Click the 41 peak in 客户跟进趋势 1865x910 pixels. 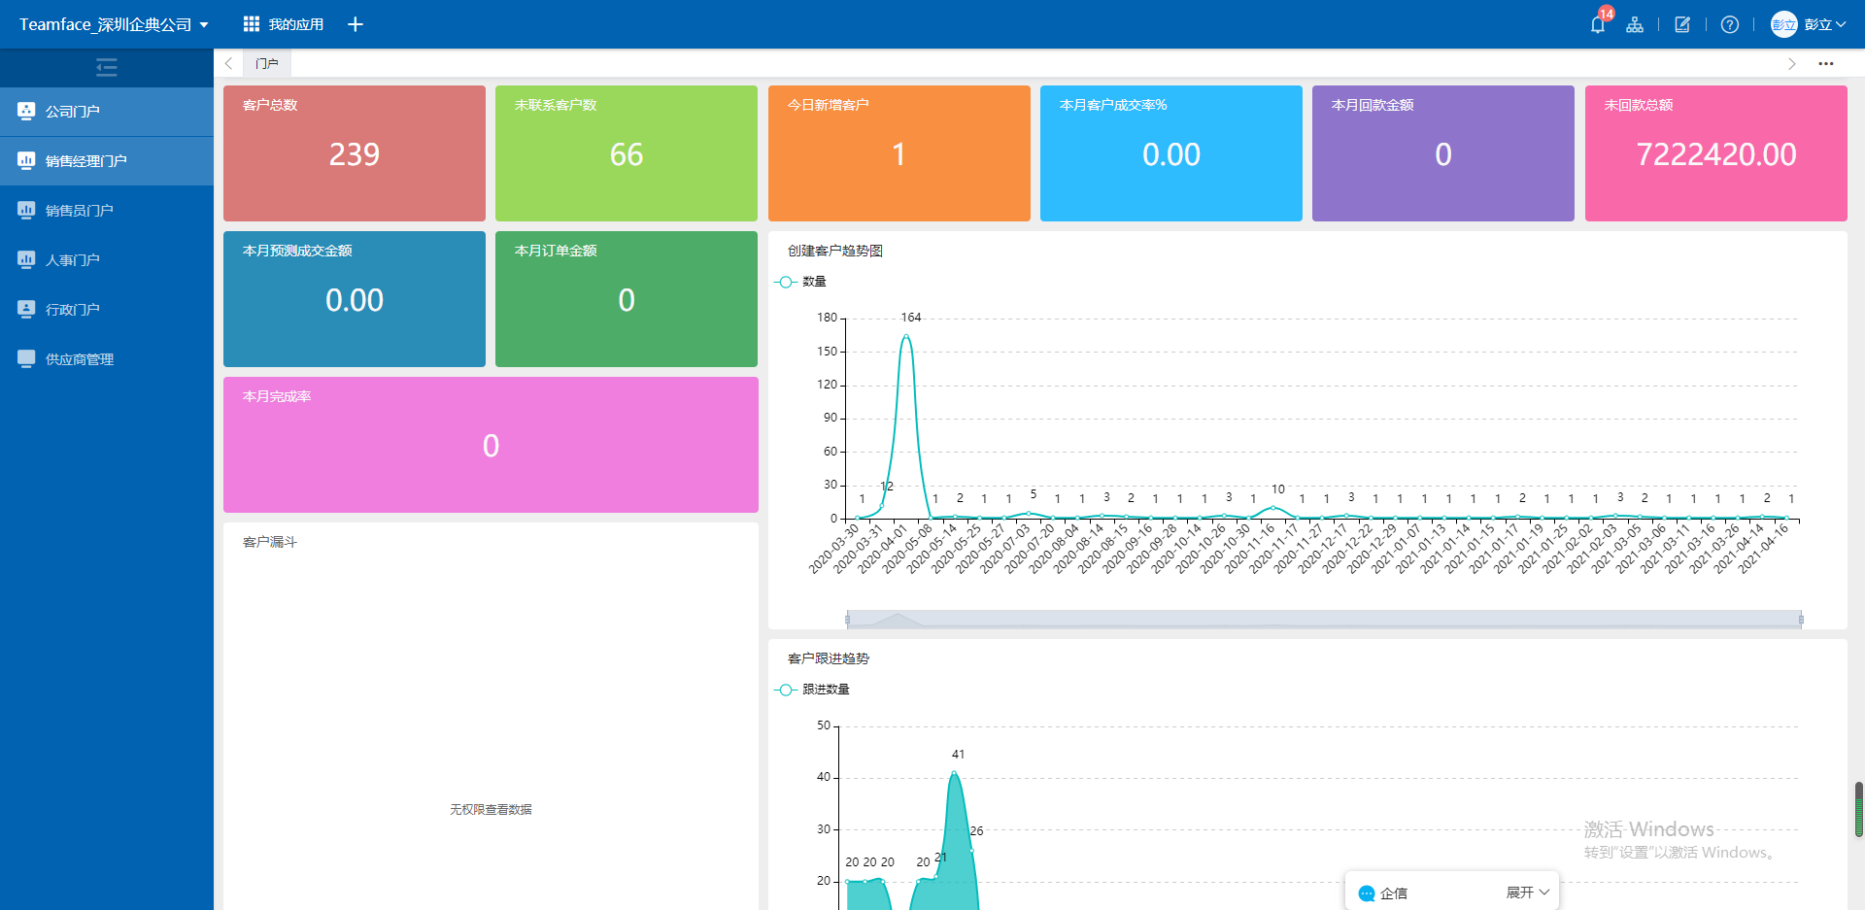coord(955,773)
